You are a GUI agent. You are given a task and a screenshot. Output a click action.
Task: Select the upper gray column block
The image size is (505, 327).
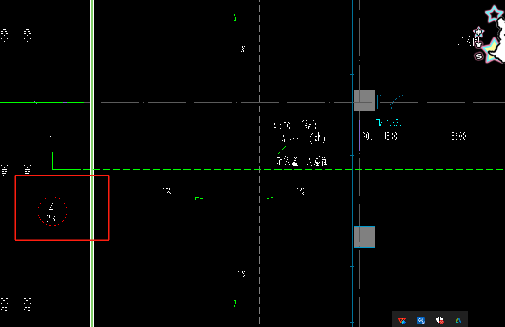pyautogui.click(x=364, y=100)
